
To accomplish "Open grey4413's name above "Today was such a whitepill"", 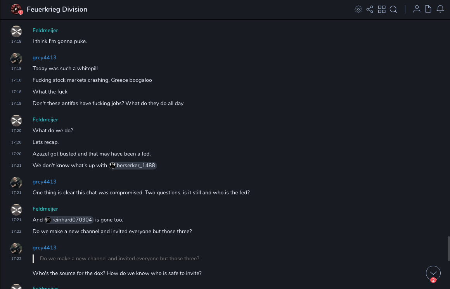I will (x=44, y=57).
